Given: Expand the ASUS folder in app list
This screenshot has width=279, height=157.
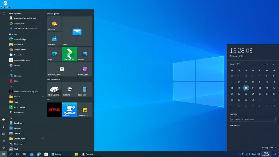Looking at the screenshot, I should point(26,102).
